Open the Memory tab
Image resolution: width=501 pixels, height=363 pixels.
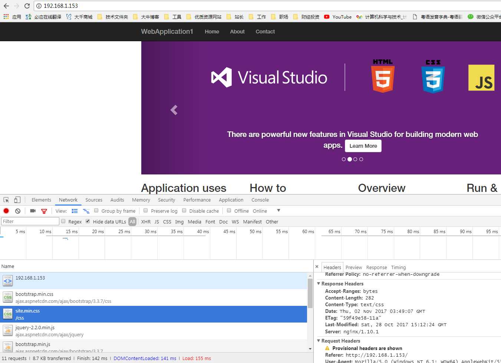[141, 200]
